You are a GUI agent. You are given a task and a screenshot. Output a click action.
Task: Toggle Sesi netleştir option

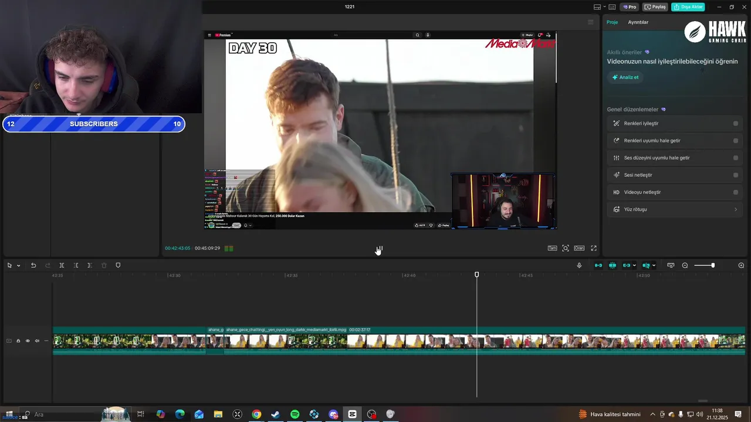click(x=736, y=175)
